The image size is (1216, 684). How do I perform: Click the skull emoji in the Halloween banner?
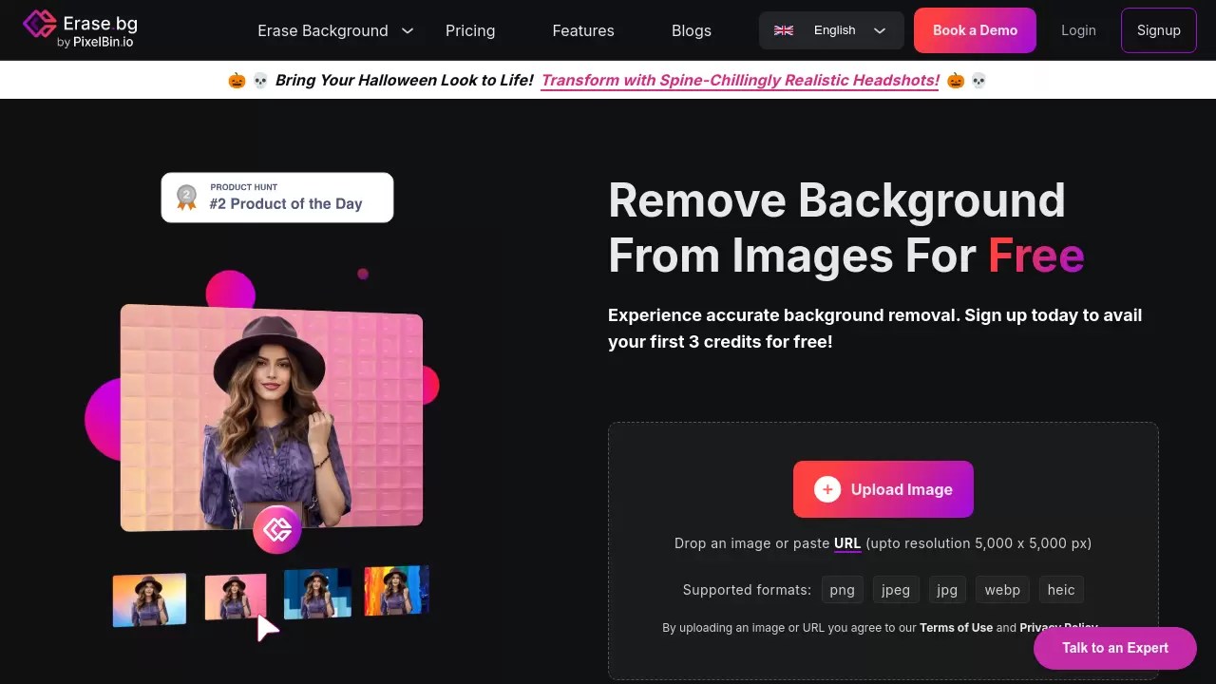[x=260, y=80]
